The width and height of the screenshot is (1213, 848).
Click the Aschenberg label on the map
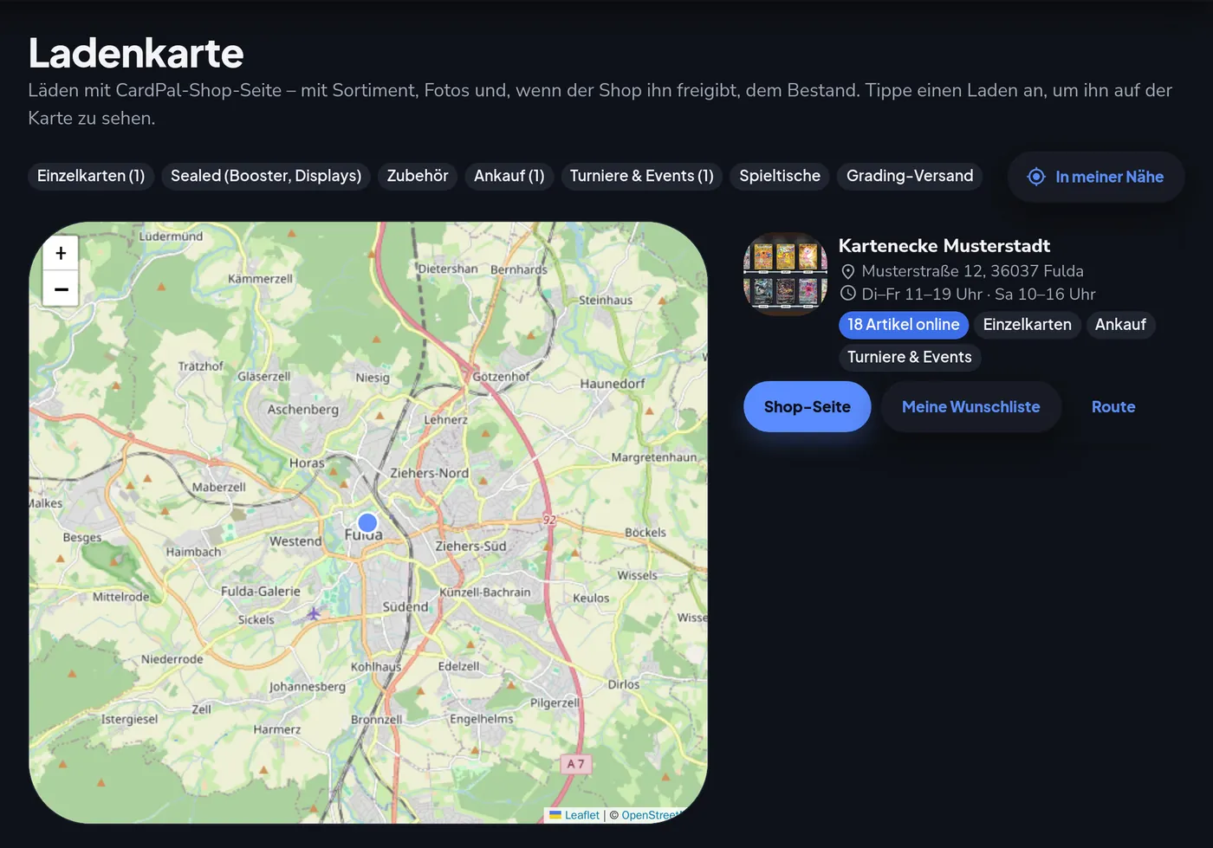303,410
